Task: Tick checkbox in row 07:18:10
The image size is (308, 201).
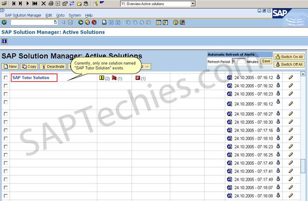Action: pos(5,139)
